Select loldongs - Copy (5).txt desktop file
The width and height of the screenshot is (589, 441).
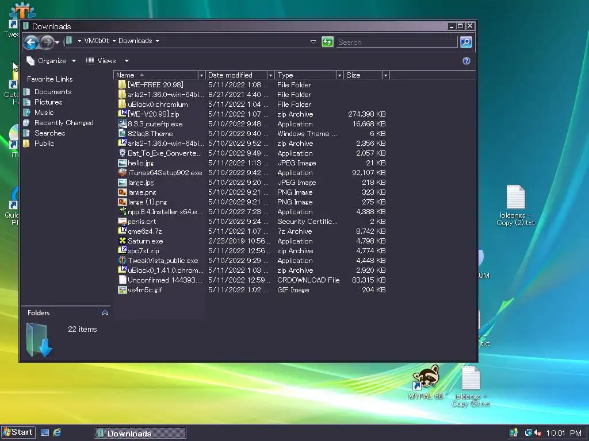471,386
